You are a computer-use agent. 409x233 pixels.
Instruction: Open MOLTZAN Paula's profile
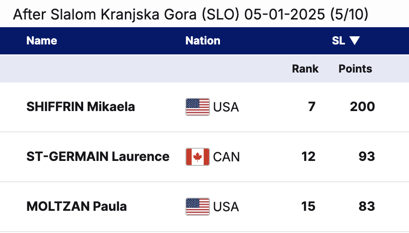77,207
